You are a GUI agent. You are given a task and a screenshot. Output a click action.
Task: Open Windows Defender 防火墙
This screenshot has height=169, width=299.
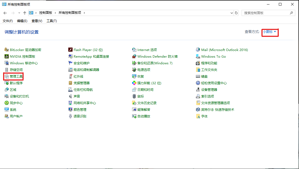[x=157, y=56]
